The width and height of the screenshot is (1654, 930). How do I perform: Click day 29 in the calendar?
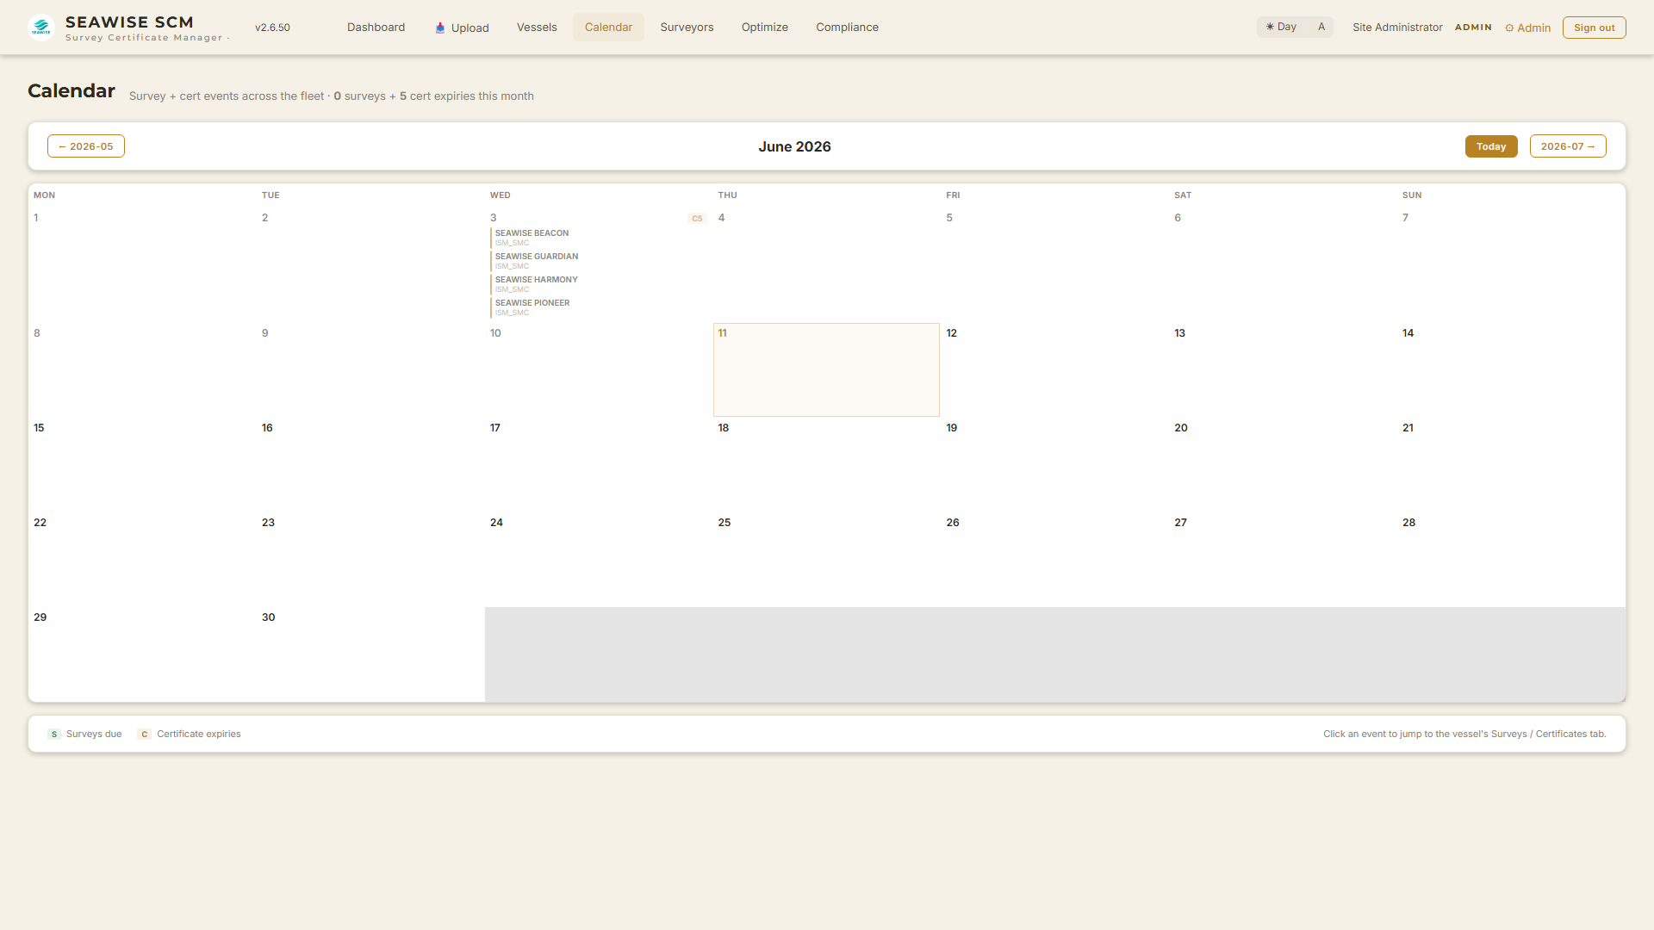[142, 654]
